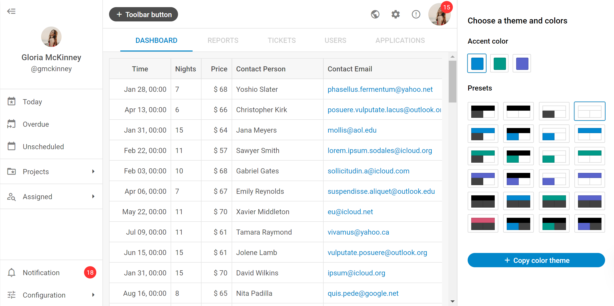The image size is (614, 306).
Task: Open notifications via the bell icon
Action: point(11,273)
